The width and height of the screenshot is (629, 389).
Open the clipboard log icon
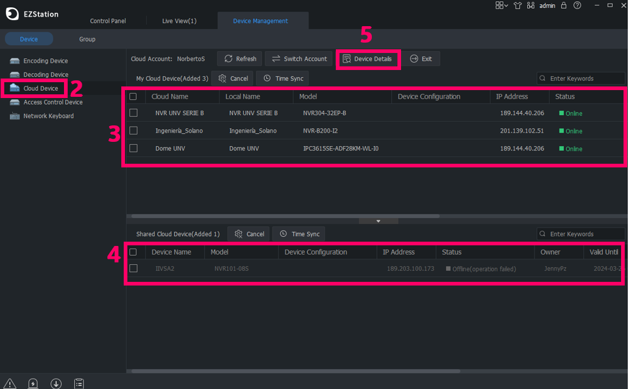[x=79, y=384]
